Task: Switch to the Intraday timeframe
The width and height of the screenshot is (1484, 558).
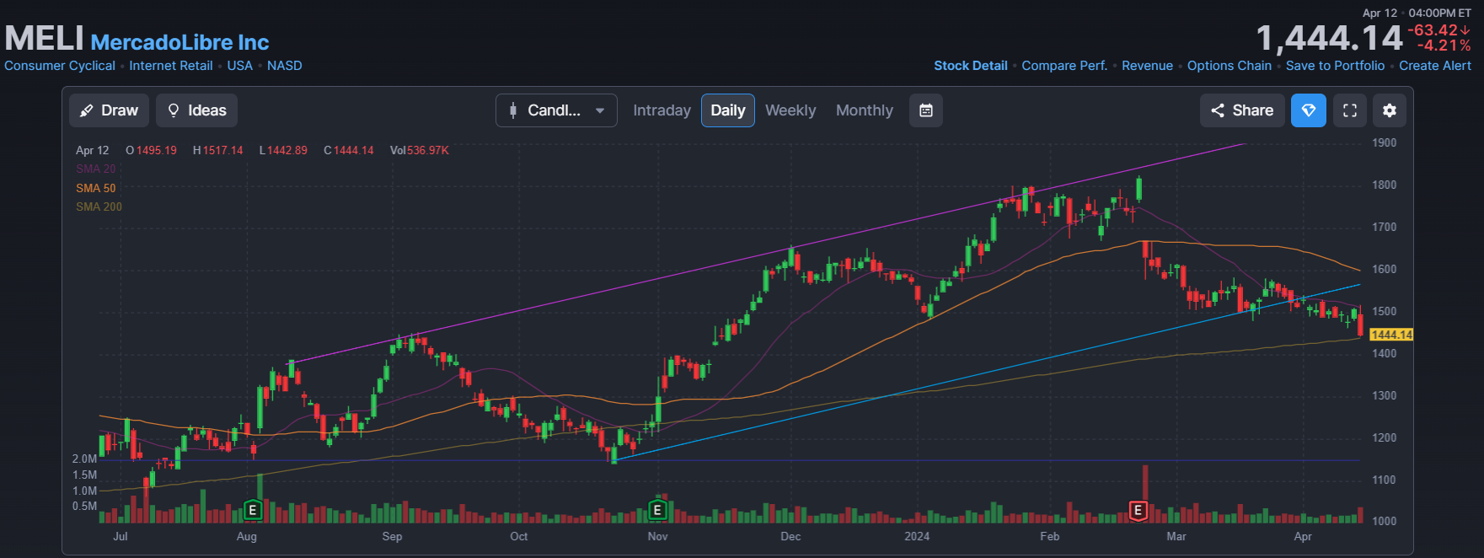Action: coord(662,110)
